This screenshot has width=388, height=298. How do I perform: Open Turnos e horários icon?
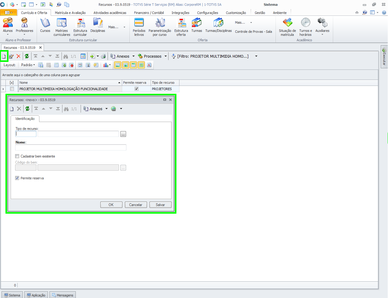point(306,27)
